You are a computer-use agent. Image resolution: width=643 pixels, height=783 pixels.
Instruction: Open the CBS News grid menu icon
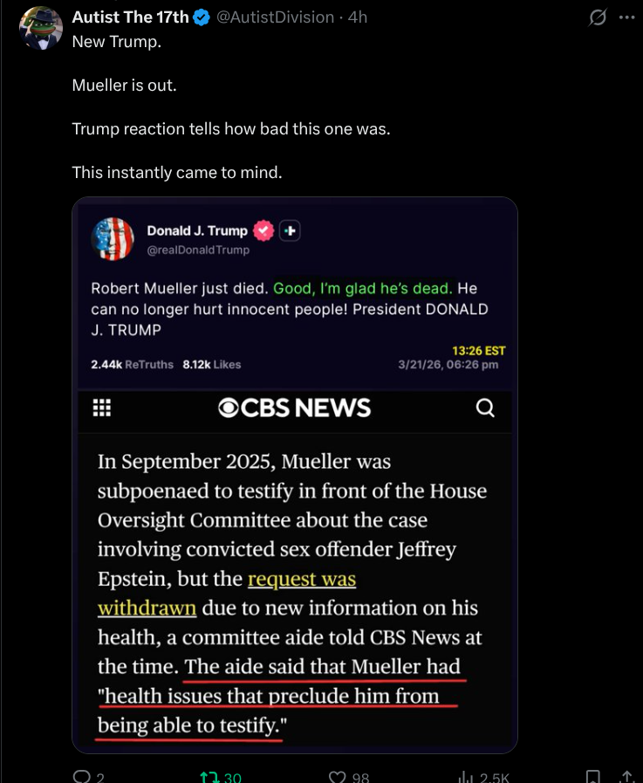click(x=101, y=408)
